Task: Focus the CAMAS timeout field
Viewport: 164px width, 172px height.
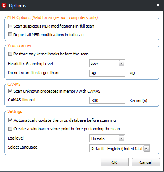Action: point(107,101)
